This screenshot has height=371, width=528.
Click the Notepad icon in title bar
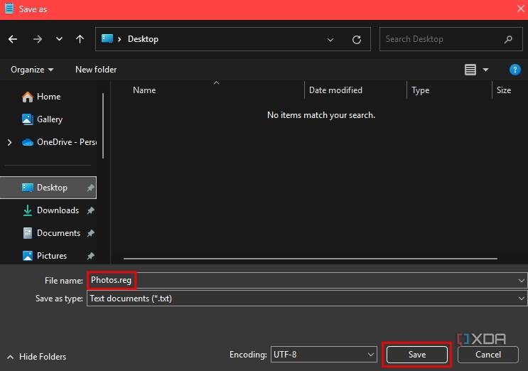click(9, 9)
